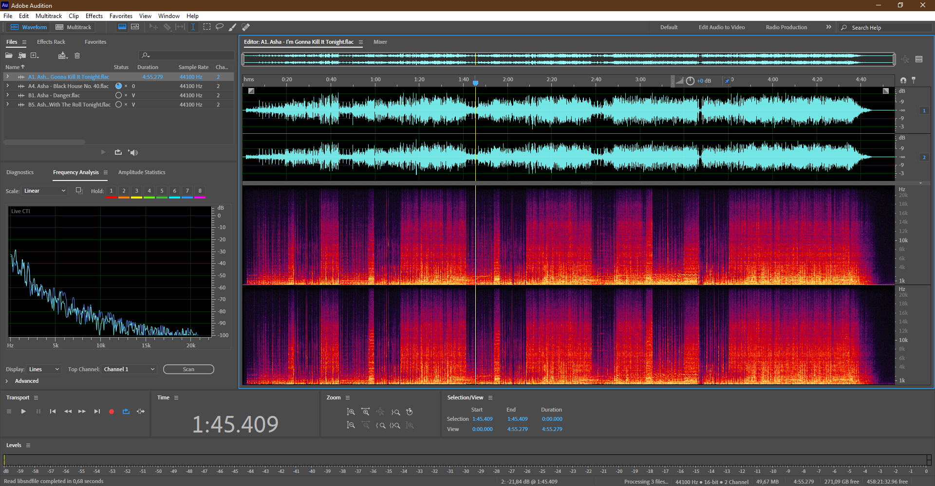Click the overview navigator zoom icon
Image resolution: width=935 pixels, height=486 pixels.
click(x=905, y=59)
